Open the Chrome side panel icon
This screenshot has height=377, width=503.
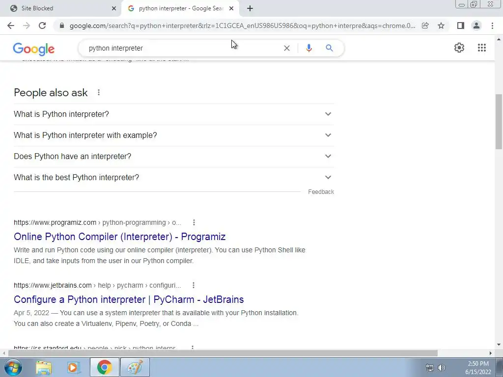pos(460,26)
